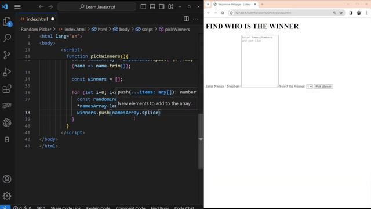Open the CodeGPT extension icon in activity bar
Viewport: 371px width, 209px height.
pos(7,106)
